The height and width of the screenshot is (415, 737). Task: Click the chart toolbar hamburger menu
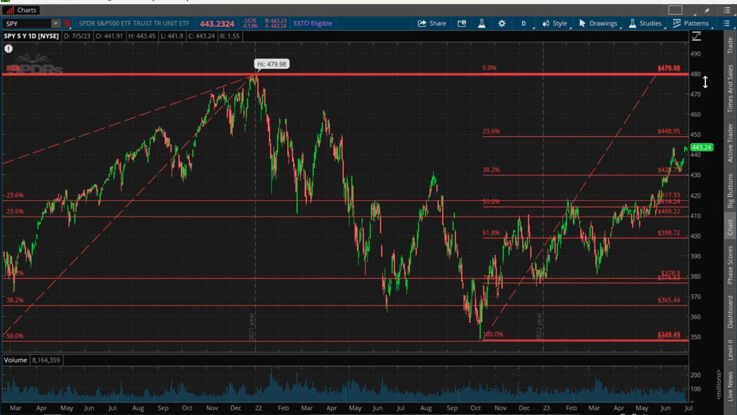click(x=726, y=24)
